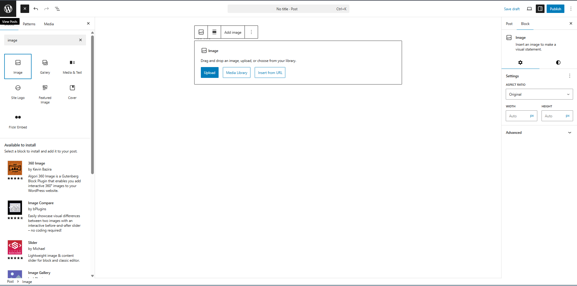577x286 pixels.
Task: Click the Media Library button
Action: click(x=236, y=73)
